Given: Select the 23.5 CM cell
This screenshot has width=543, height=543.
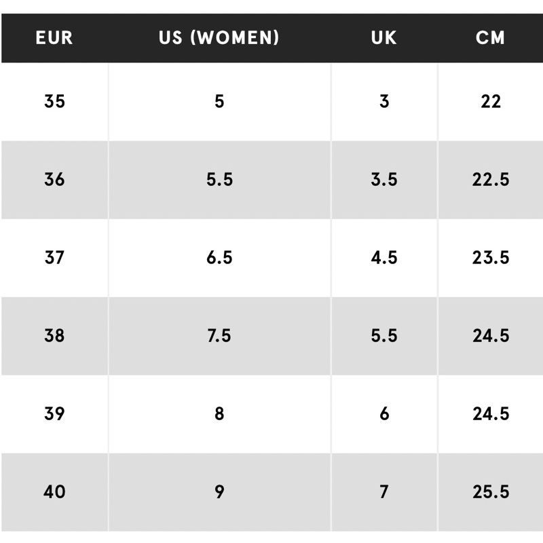Looking at the screenshot, I should 490,258.
